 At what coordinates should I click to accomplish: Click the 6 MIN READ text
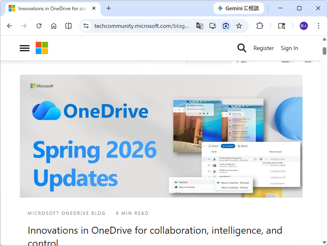[132, 213]
